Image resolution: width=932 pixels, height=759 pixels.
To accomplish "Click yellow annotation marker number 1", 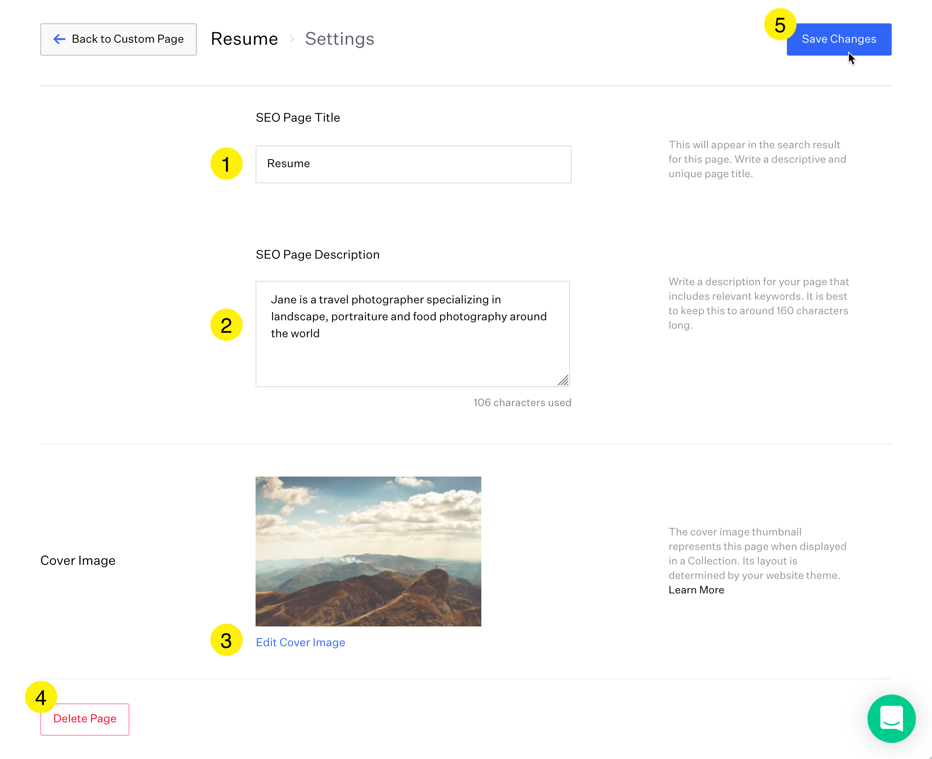I will tap(226, 164).
